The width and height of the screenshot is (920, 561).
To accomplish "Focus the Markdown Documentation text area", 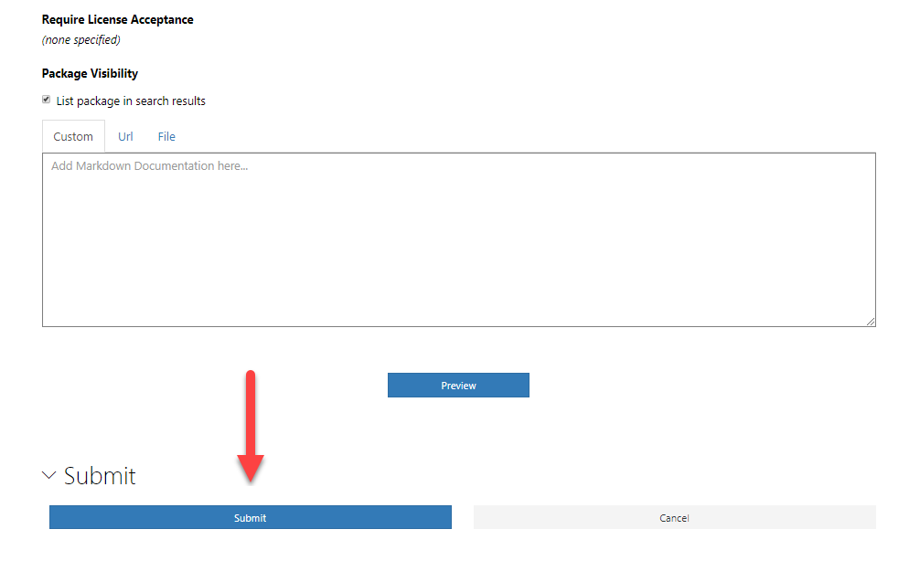I will (x=459, y=239).
